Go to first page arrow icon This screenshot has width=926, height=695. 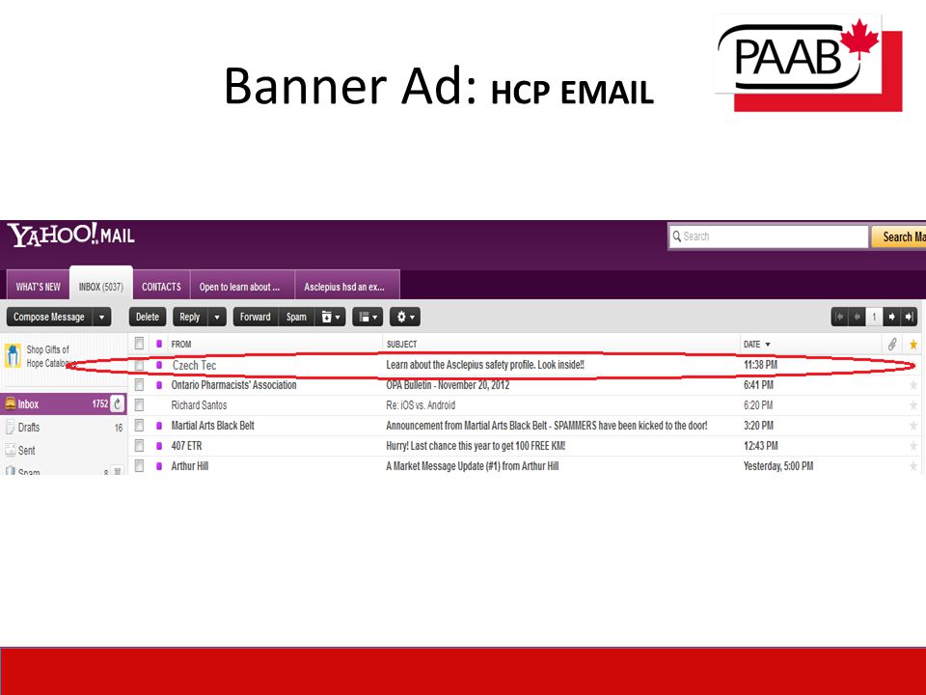pyautogui.click(x=839, y=318)
